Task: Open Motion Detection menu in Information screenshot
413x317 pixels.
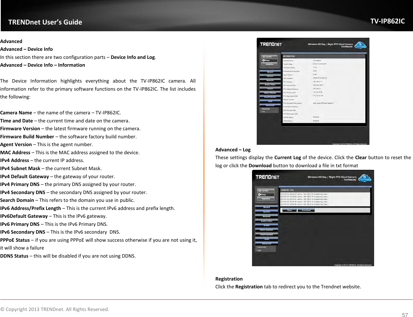Action: (x=270, y=93)
